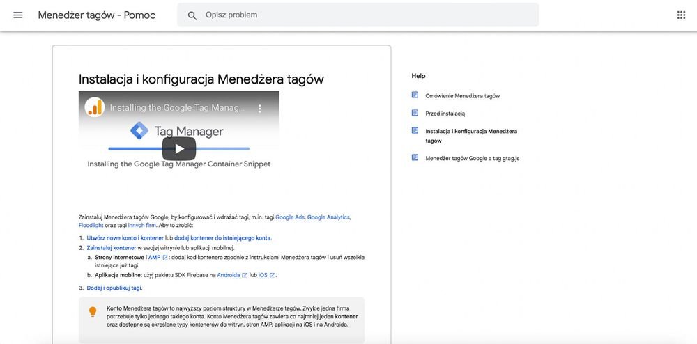Screen dimensions: 697x344
Task: Click the lightbulb tip icon
Action: (93, 311)
